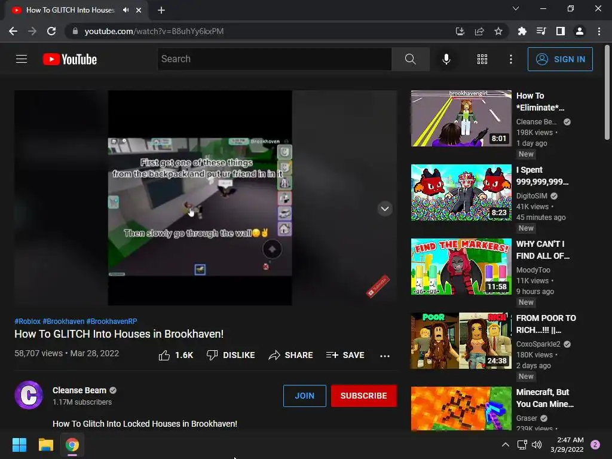The image size is (612, 459).
Task: Open the Chrome three-dot menu
Action: coord(599,31)
